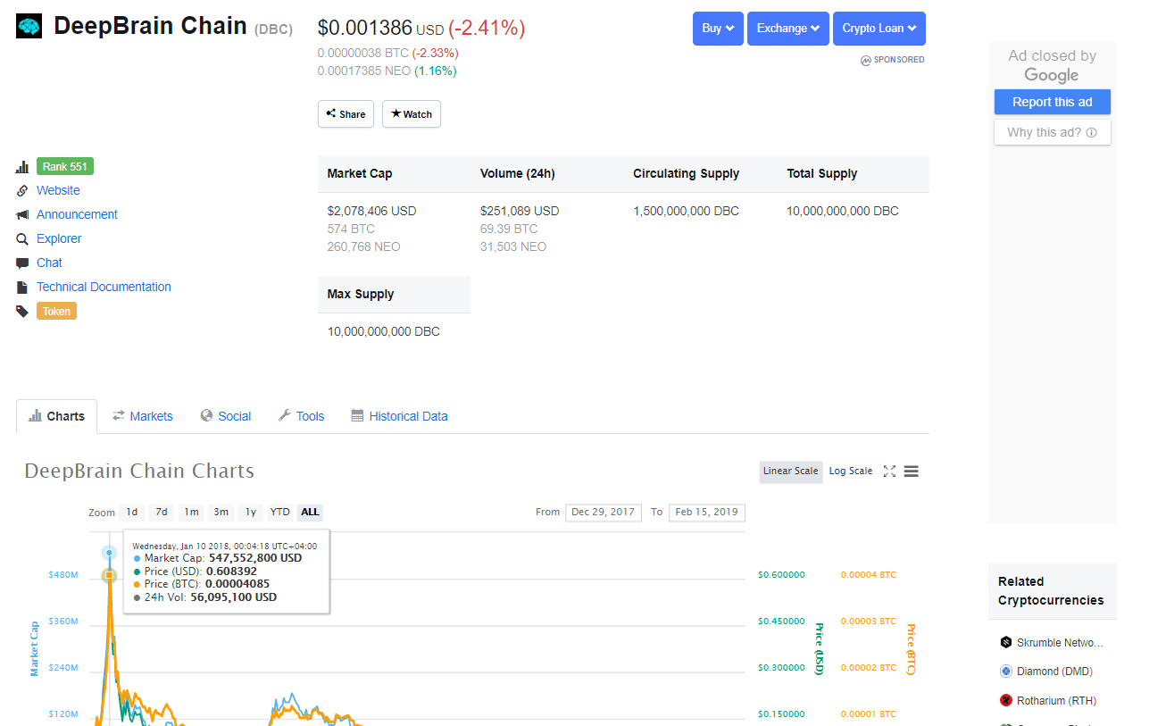Click the DeepBrain Chain brain logo icon

tap(29, 27)
